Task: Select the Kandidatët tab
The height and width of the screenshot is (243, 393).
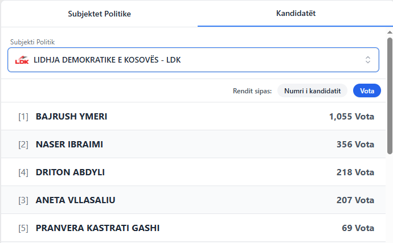Action: click(296, 13)
